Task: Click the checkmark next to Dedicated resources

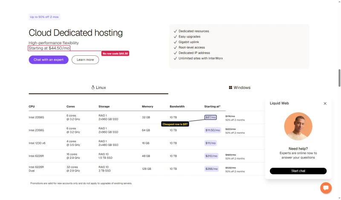Action: pyautogui.click(x=175, y=31)
